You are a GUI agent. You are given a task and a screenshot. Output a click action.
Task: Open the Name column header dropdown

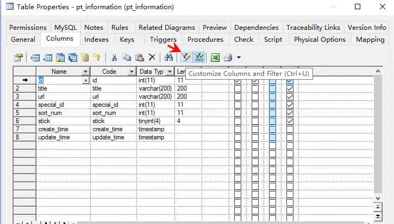85,72
